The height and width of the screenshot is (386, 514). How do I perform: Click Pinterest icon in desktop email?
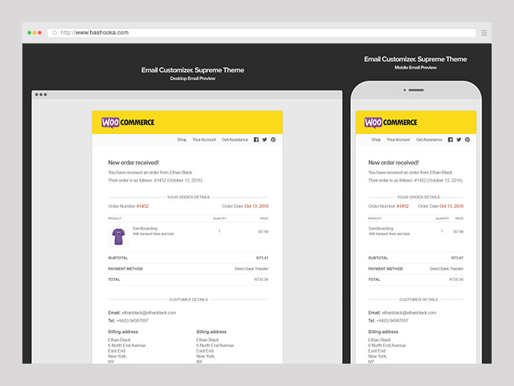tap(273, 139)
